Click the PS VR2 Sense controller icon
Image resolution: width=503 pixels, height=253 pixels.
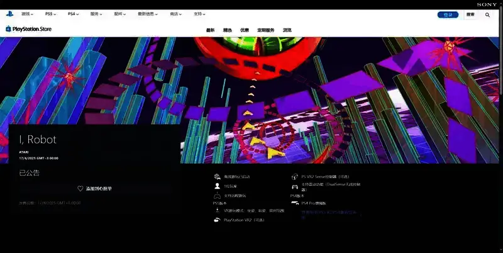[x=294, y=177]
